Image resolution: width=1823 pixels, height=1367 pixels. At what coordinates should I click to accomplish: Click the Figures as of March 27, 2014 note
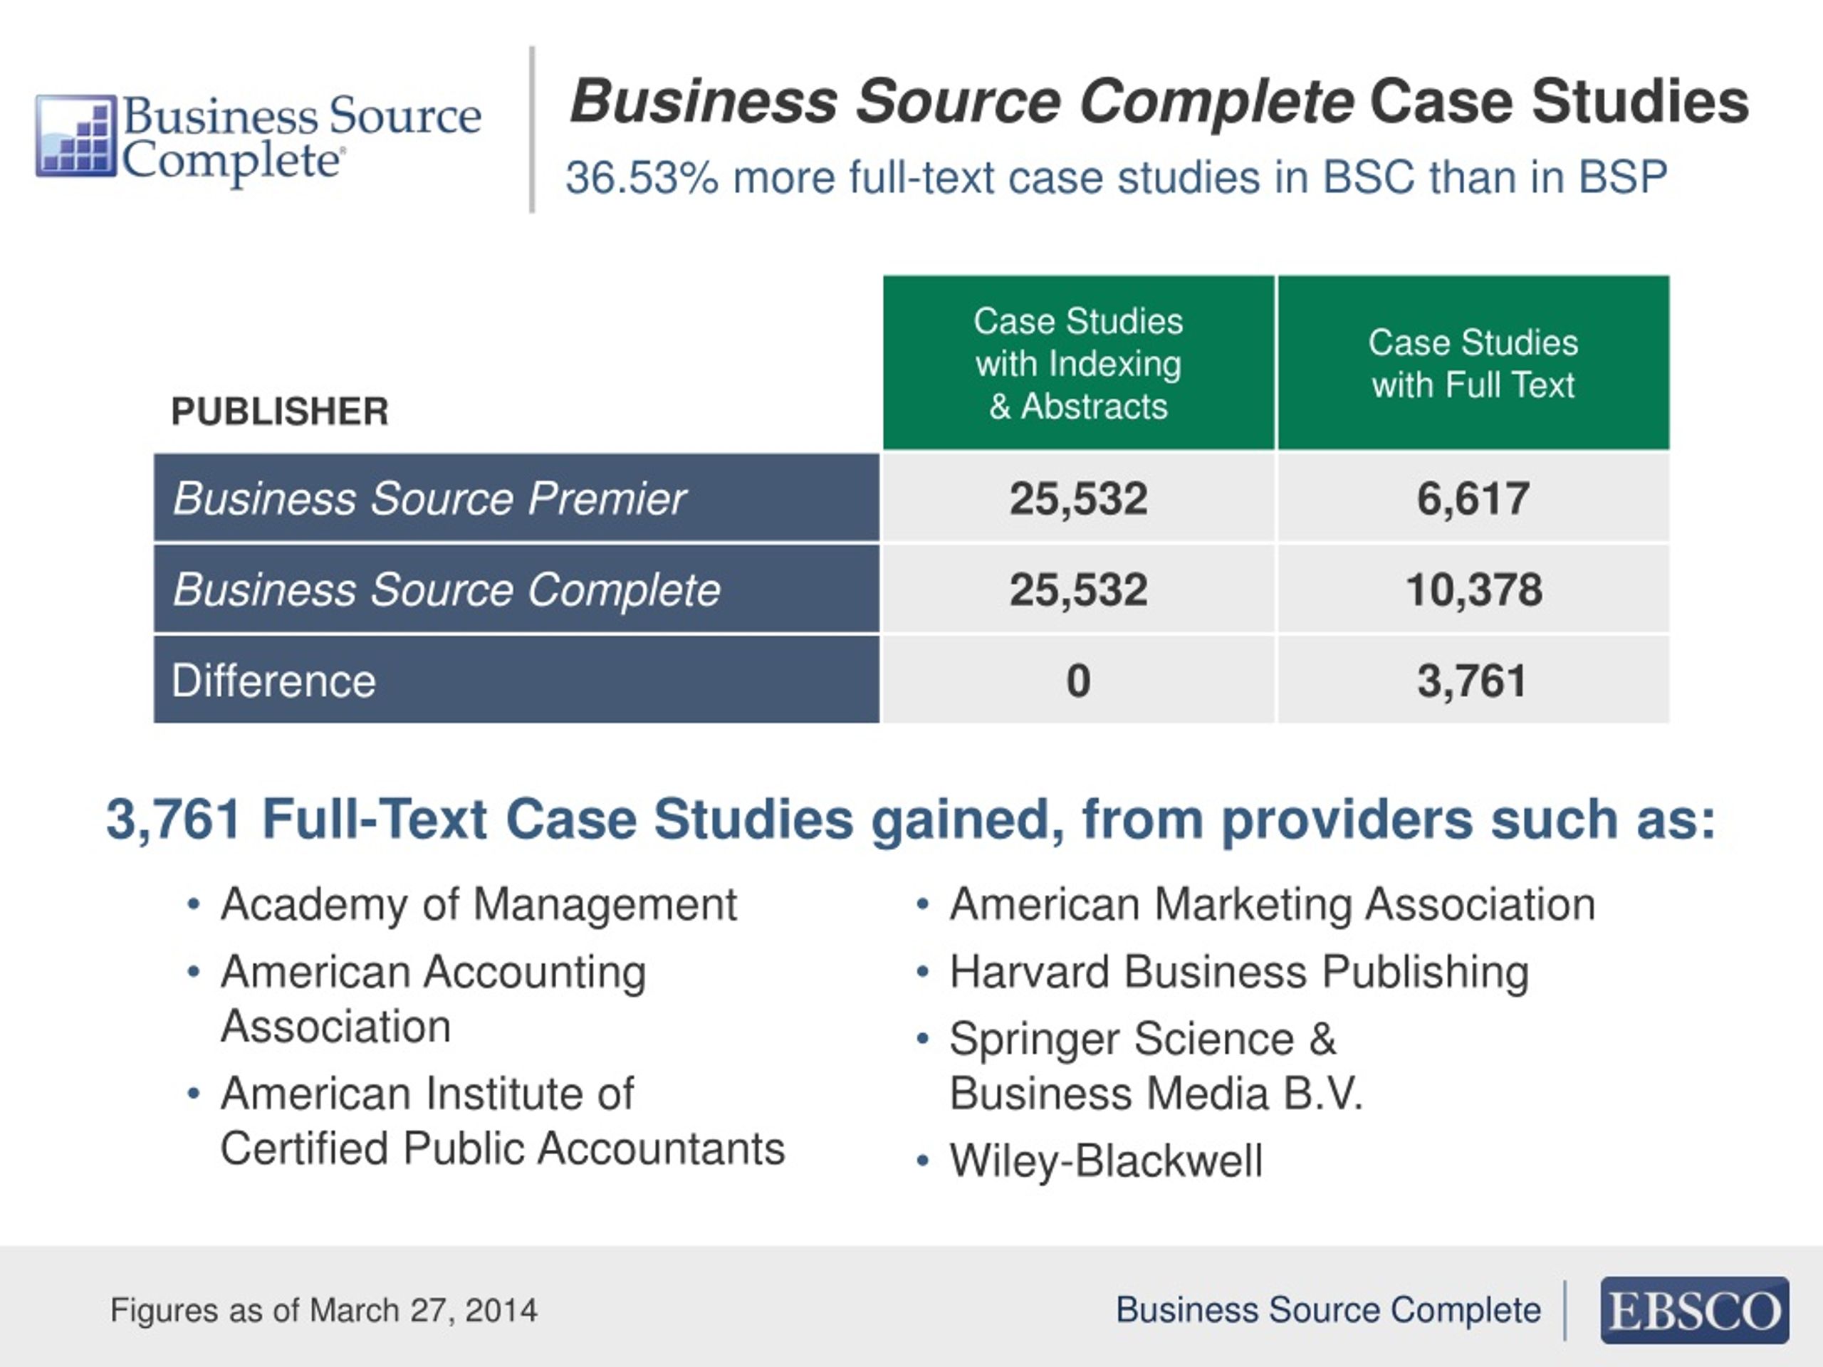tap(324, 1310)
